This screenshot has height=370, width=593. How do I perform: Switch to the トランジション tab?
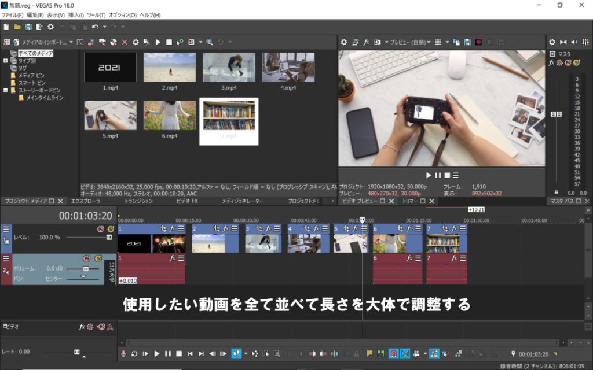click(x=138, y=201)
